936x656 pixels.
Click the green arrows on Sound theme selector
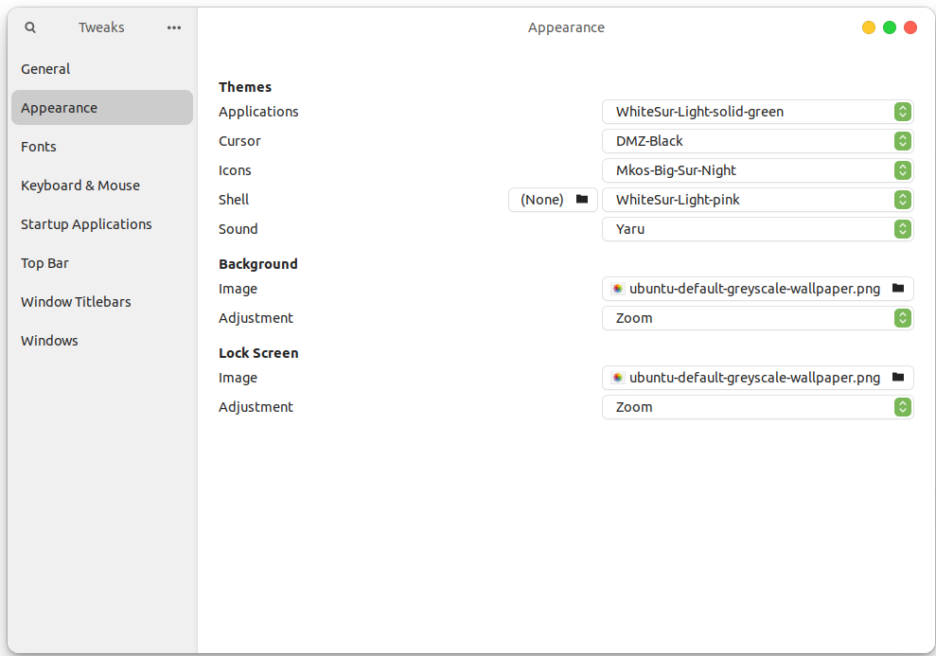903,229
